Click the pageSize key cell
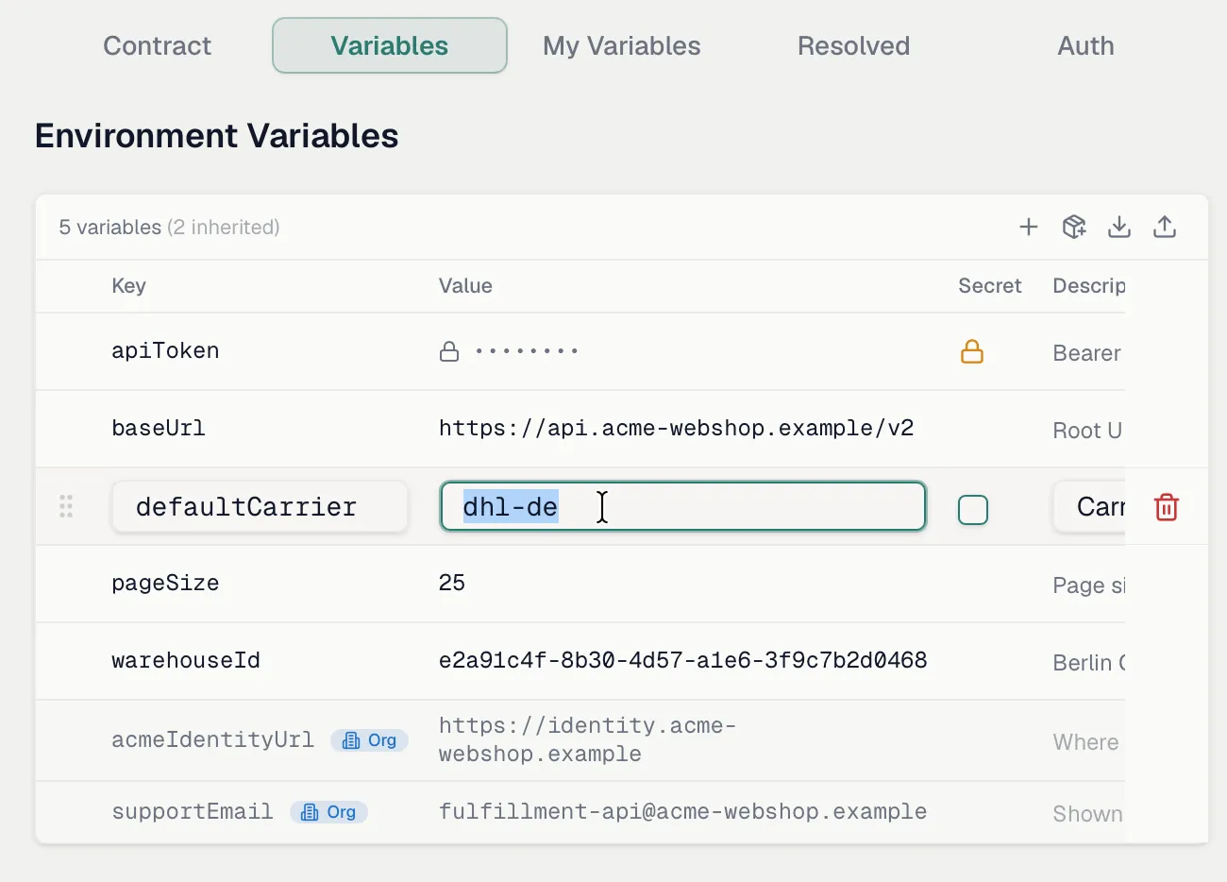This screenshot has height=882, width=1227. (165, 584)
